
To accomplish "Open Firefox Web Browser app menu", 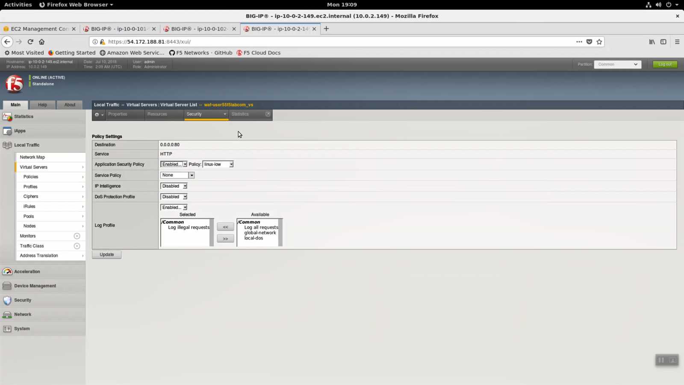I will (x=76, y=5).
